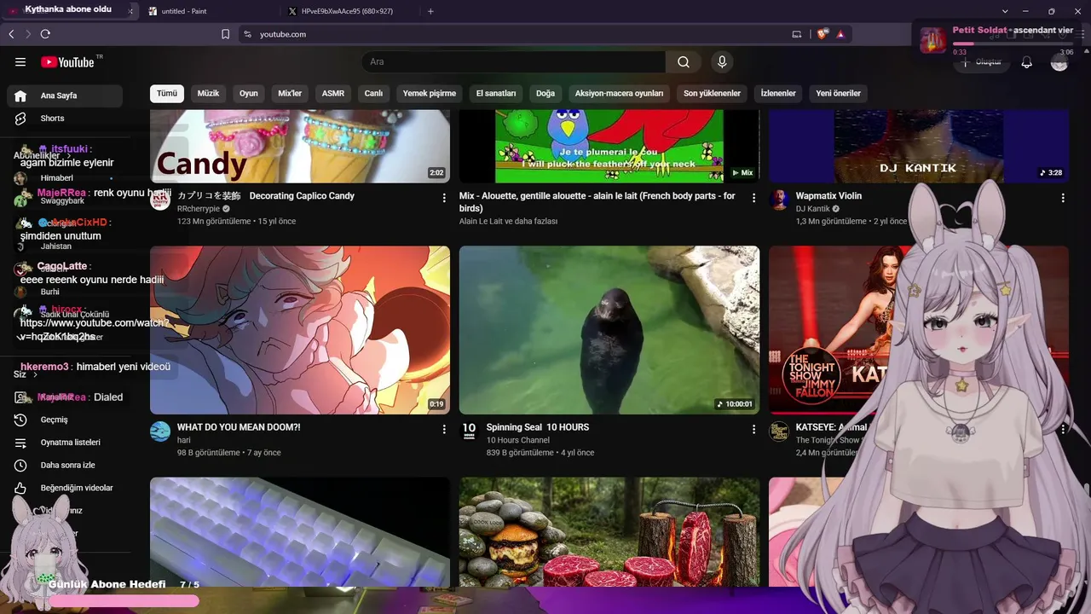Open options for WHAT DO YOU MEAN DOOM?!
1091x614 pixels.
coord(444,430)
